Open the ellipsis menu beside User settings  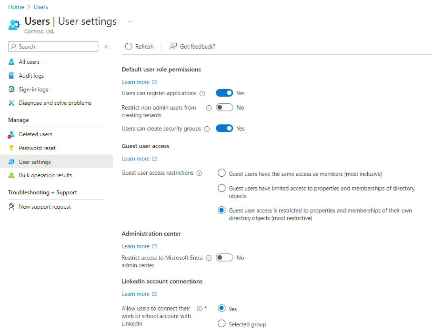coord(130,21)
